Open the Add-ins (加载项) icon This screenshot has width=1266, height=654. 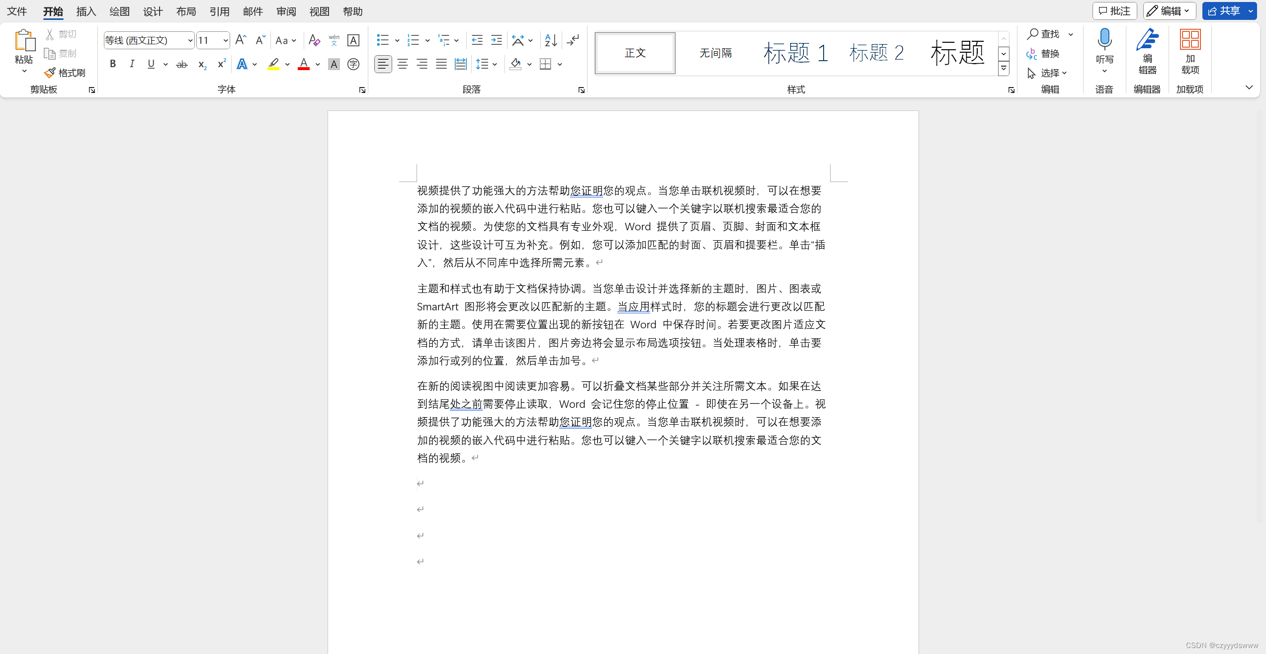tap(1190, 40)
